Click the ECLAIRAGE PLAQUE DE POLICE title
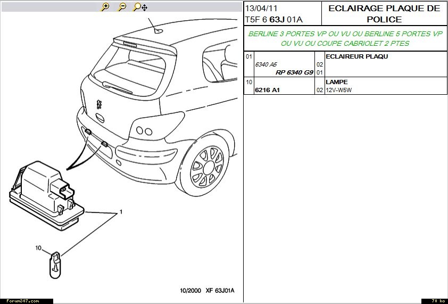This screenshot has width=448, height=304. pyautogui.click(x=384, y=14)
